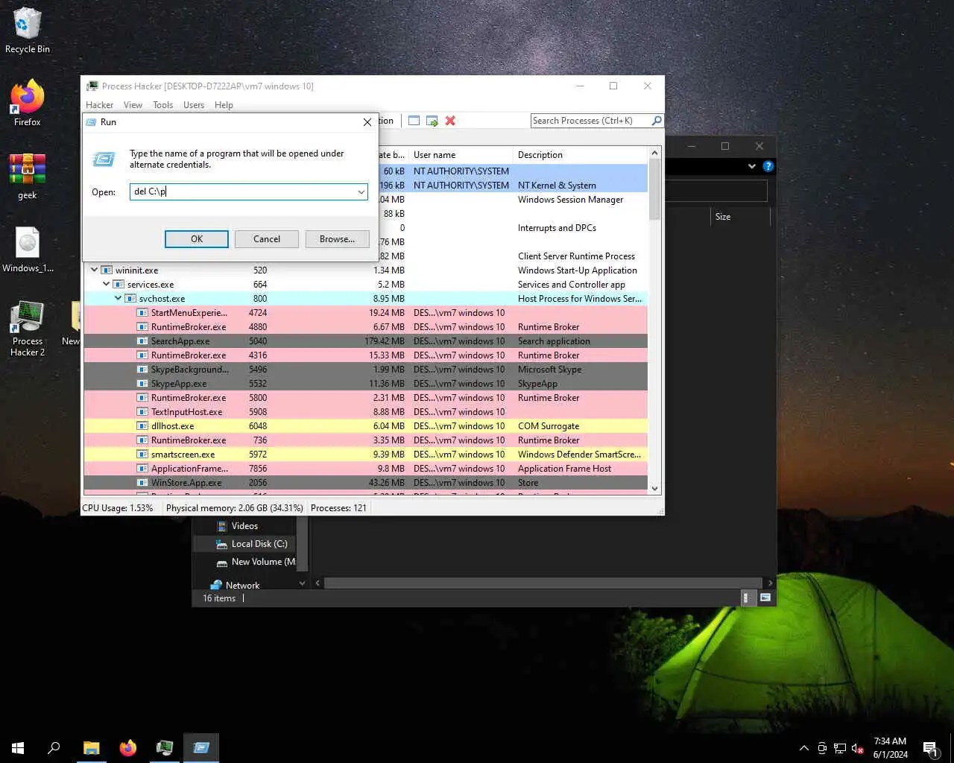Screen dimensions: 954x763
Task: Click Cancel in the Run dialog
Action: point(267,239)
